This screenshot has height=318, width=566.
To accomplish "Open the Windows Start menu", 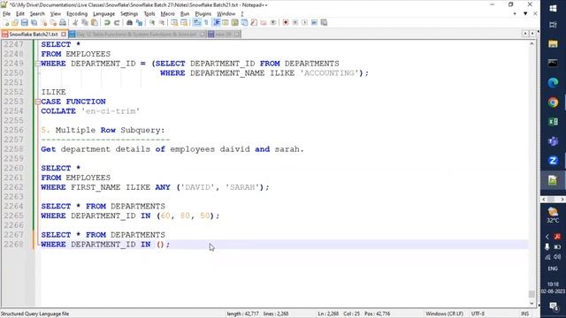I will click(553, 8).
